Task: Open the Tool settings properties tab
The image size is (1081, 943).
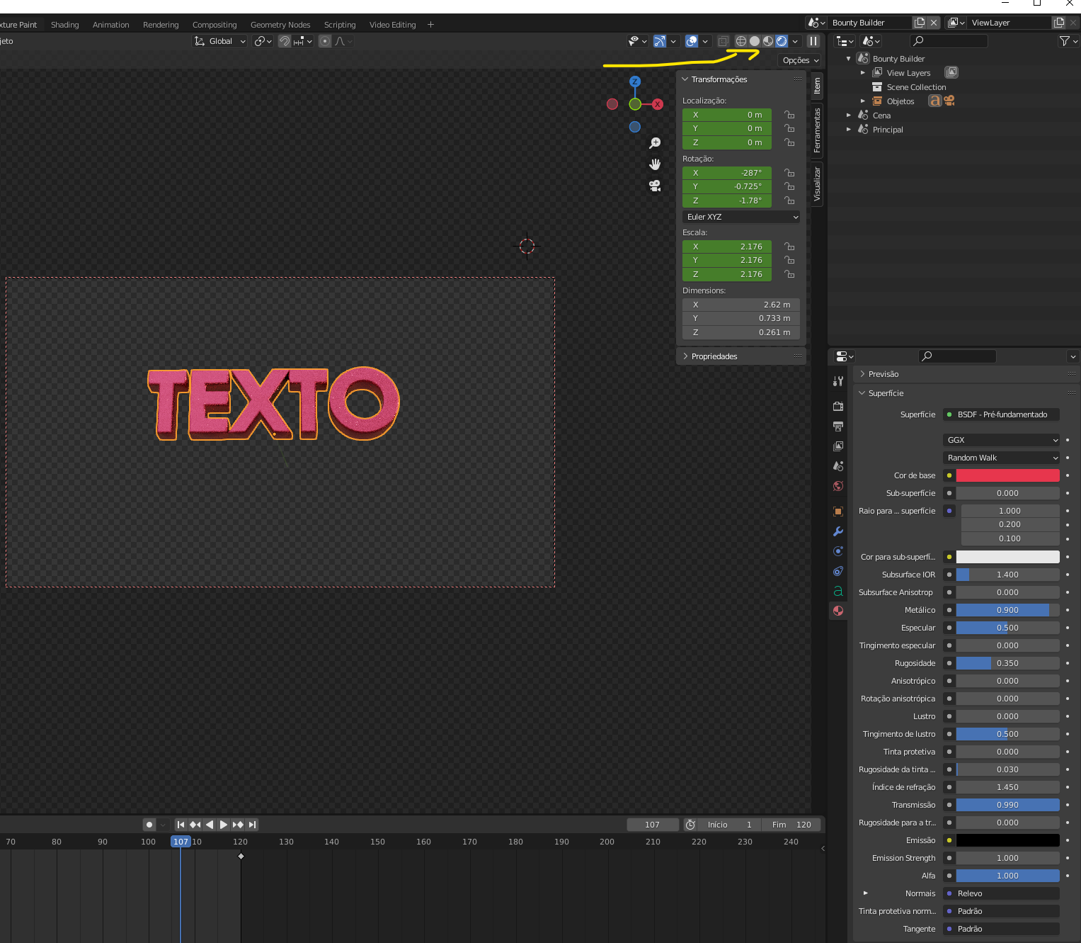Action: tap(838, 381)
